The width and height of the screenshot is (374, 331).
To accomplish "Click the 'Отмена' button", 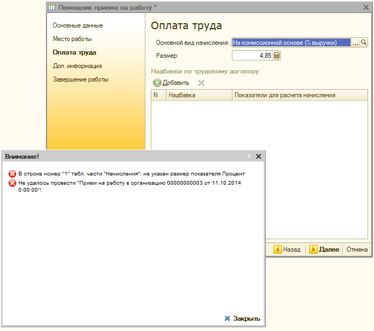I will click(357, 249).
